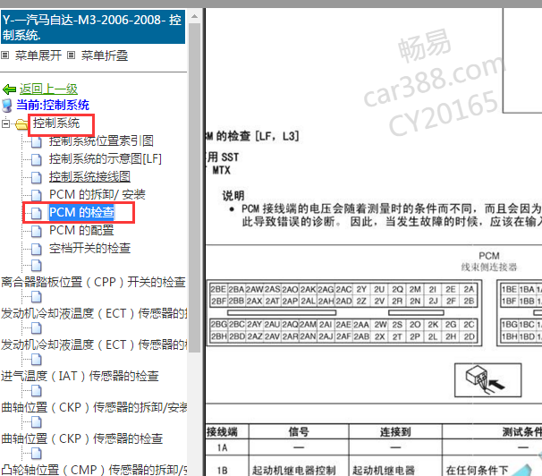The height and width of the screenshot is (476, 542).
Task: Click page icon beside 空档开关的检查
Action: (x=37, y=250)
